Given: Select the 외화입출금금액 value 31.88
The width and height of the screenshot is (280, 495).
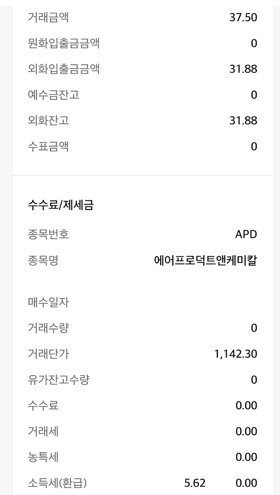Looking at the screenshot, I should [x=243, y=69].
